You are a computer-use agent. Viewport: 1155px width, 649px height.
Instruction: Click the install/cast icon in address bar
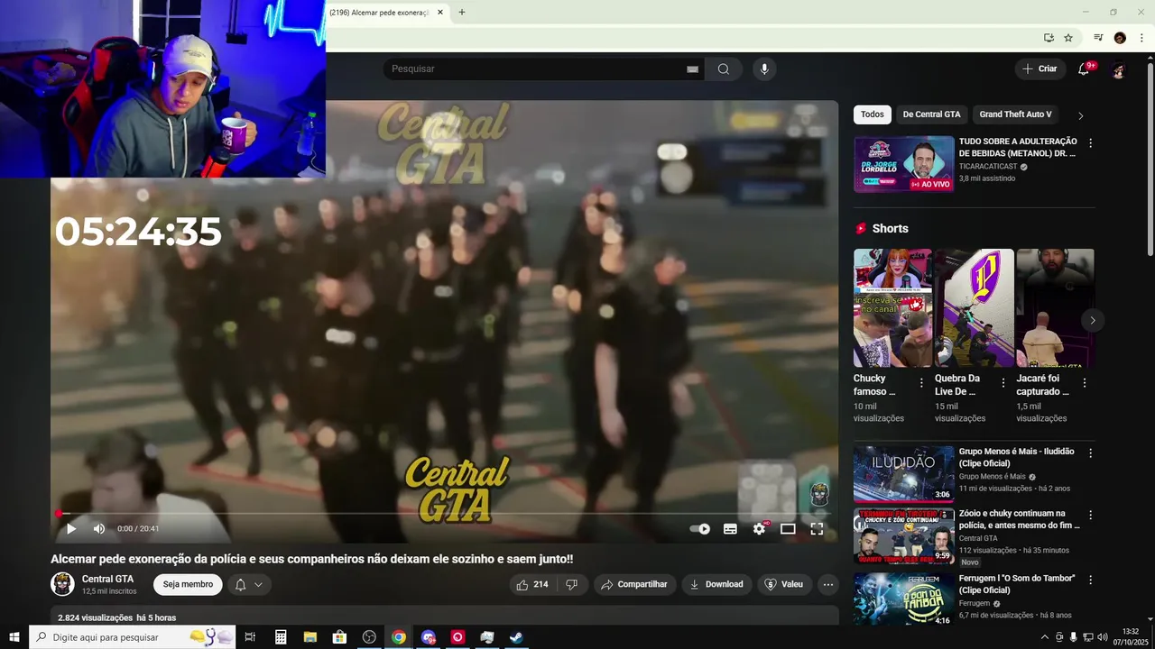pos(1049,38)
